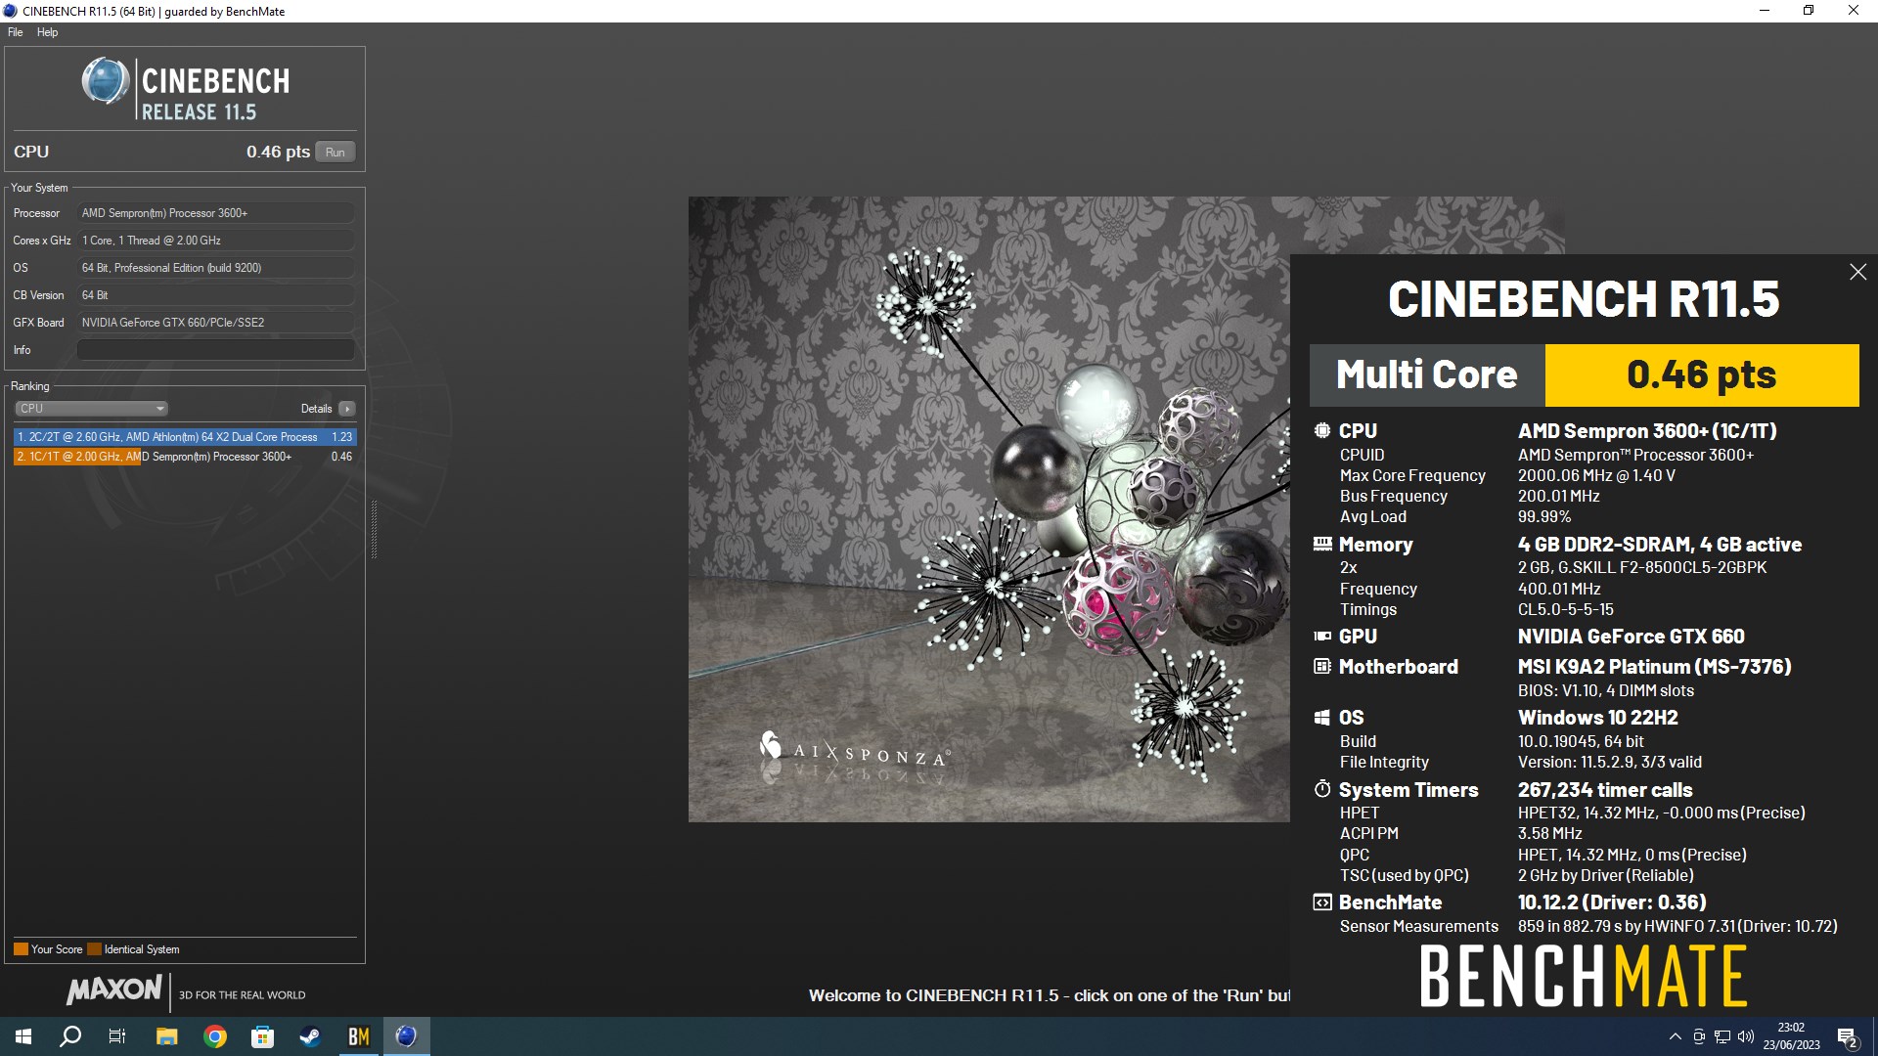
Task: Open taskbar Search
Action: point(70,1036)
